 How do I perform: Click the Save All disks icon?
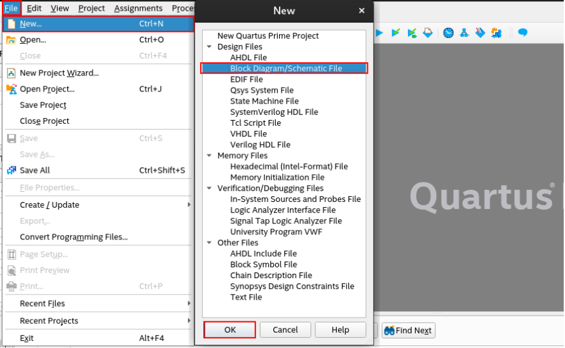coord(11,170)
